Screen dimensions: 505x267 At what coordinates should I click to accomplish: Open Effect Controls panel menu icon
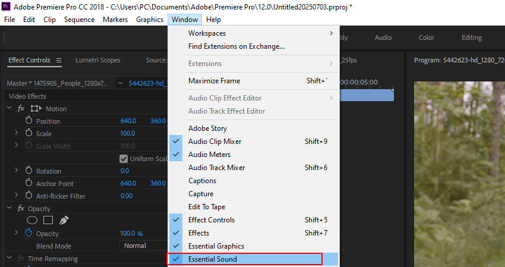(59, 60)
